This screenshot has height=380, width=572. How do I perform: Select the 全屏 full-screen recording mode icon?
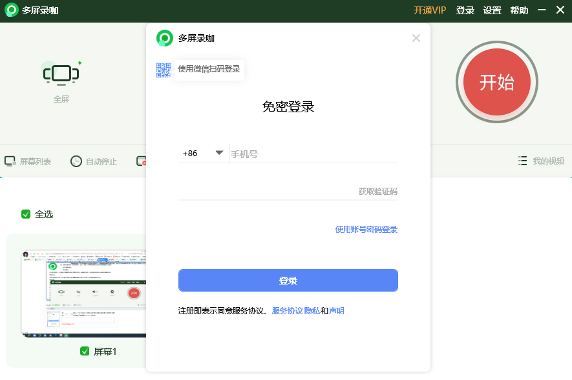pyautogui.click(x=61, y=74)
